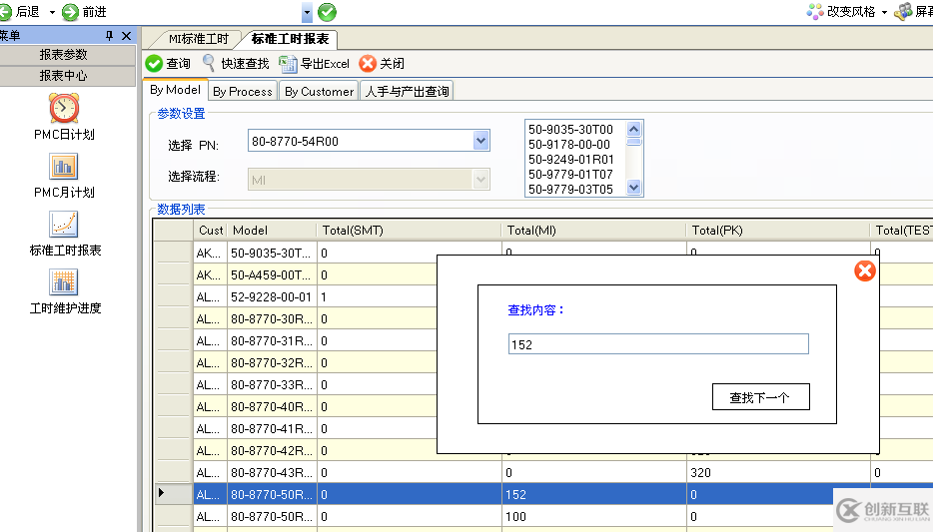Switch to the MI标准工时 tab
Screen dimensions: 933x532
point(198,39)
